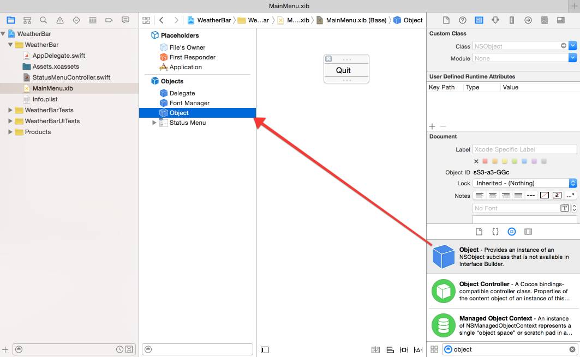
Task: Click WeatherBar project in jump bar
Action: pos(210,20)
